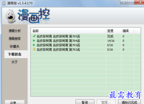The height and width of the screenshot is (104, 144).
Task: Sort by the 进度 column header
Action: (114, 31)
